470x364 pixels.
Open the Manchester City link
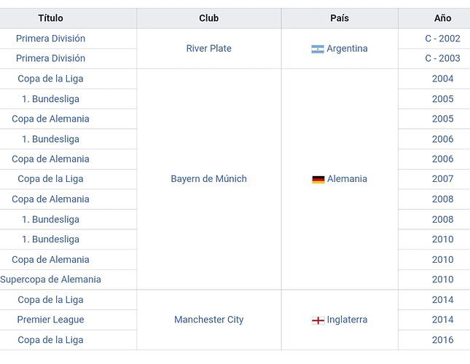[208, 320]
